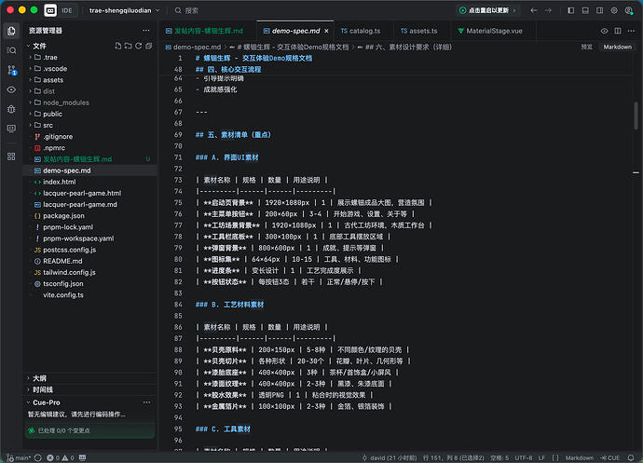This screenshot has height=463, width=643.
Task: Toggle the left sidebar visibility
Action: 571,10
